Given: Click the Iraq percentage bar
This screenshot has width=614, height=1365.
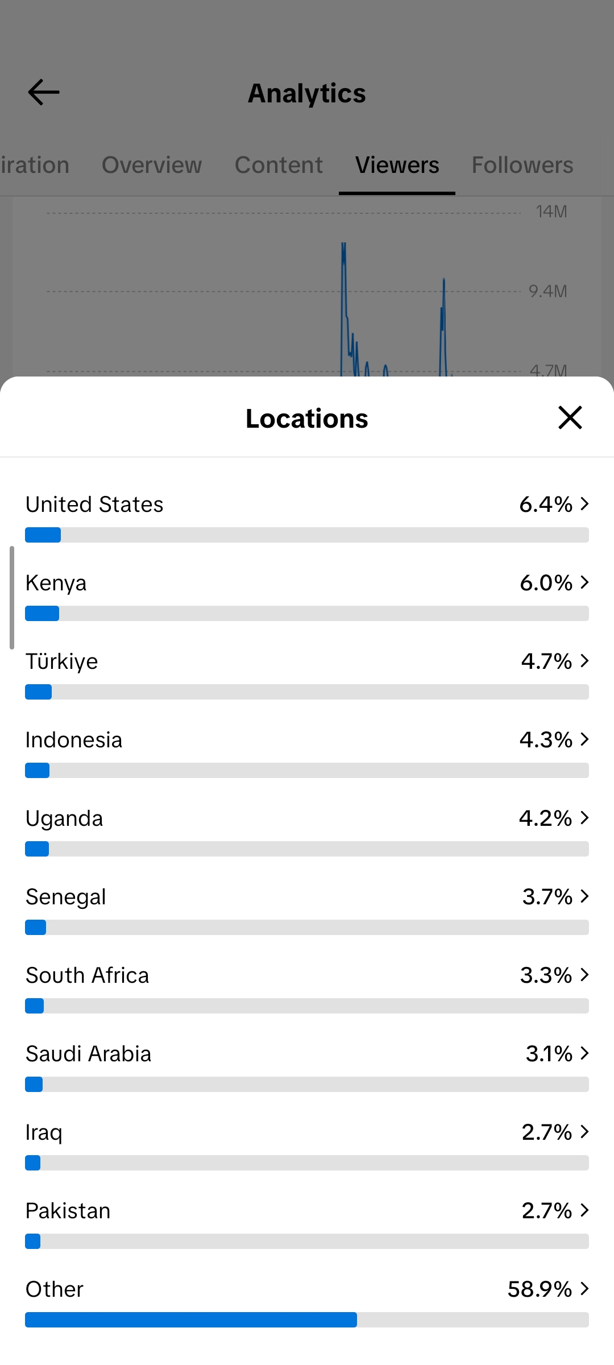Looking at the screenshot, I should pos(307,1163).
